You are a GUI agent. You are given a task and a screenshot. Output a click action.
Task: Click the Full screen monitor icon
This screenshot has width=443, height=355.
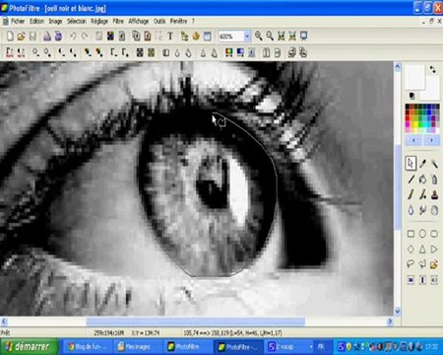click(304, 35)
